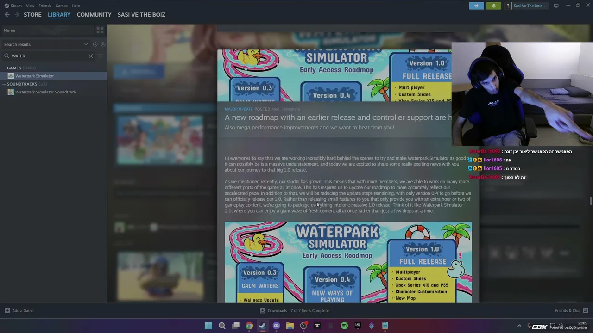
Task: Switch to the COMMUNITY tab
Action: pos(94,15)
